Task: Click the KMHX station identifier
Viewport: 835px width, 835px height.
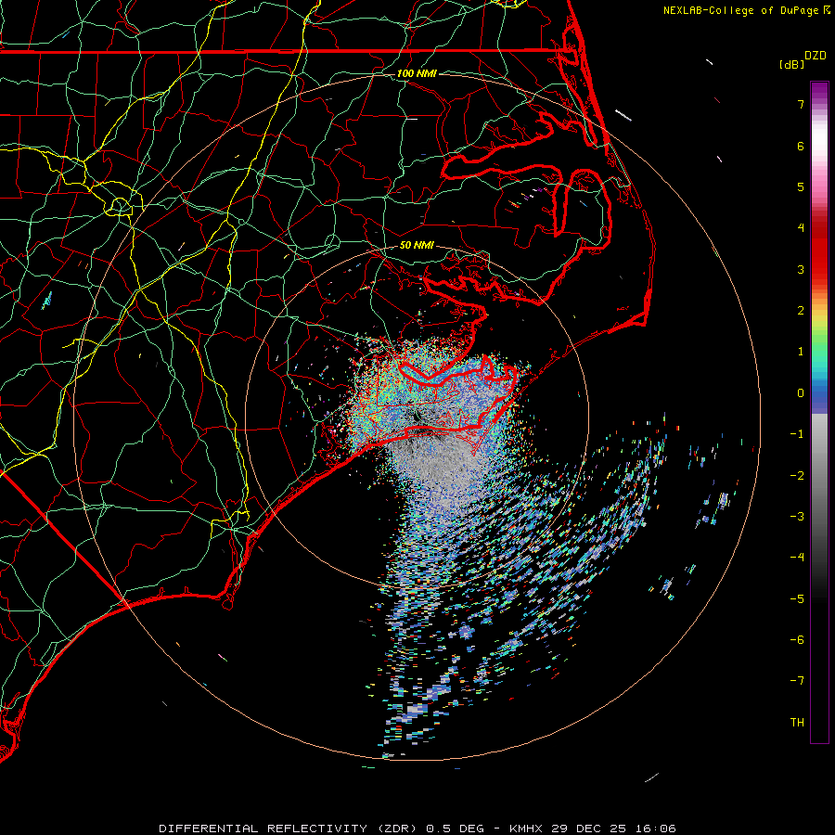Action: tap(528, 829)
